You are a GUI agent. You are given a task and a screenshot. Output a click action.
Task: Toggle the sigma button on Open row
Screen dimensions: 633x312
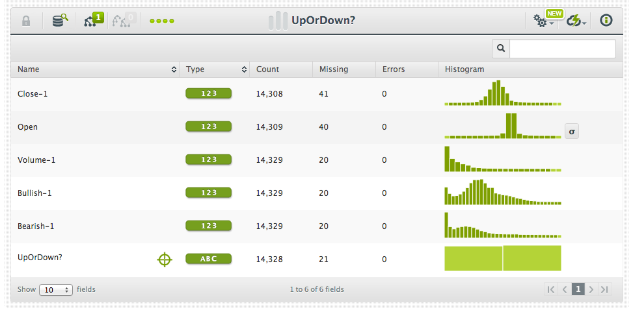571,131
